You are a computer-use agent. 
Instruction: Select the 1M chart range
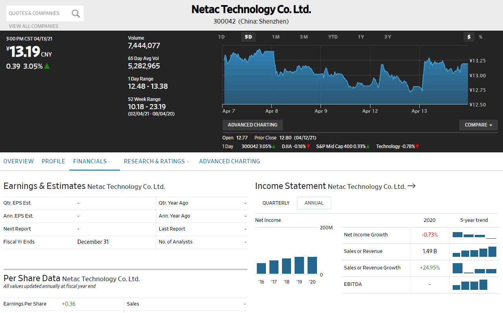coord(276,37)
